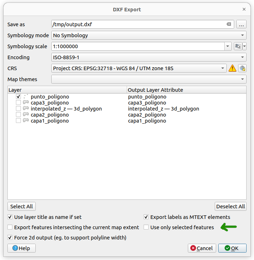
Task: Click the Output Layer Attribute column header
Action: tap(186, 90)
